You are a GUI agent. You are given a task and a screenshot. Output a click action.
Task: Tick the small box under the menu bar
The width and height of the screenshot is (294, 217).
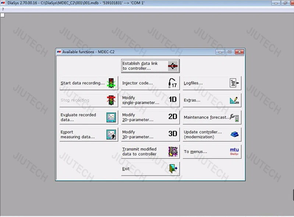(x=3, y=15)
